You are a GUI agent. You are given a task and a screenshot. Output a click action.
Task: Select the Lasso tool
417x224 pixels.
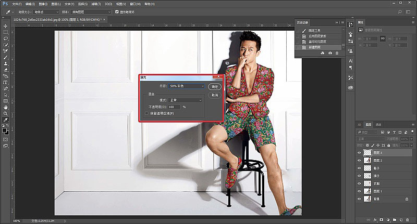point(5,38)
